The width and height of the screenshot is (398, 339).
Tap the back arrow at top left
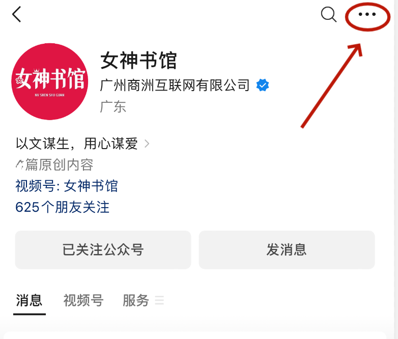(16, 14)
